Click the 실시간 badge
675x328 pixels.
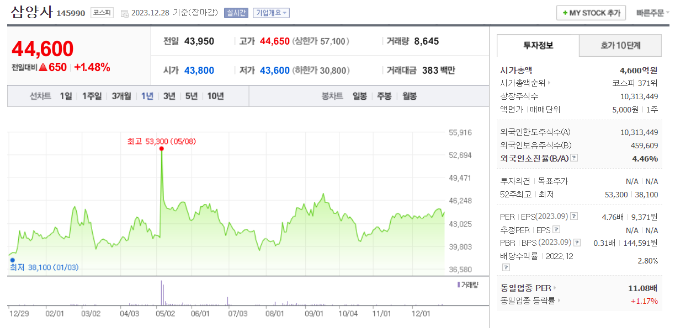tap(236, 13)
